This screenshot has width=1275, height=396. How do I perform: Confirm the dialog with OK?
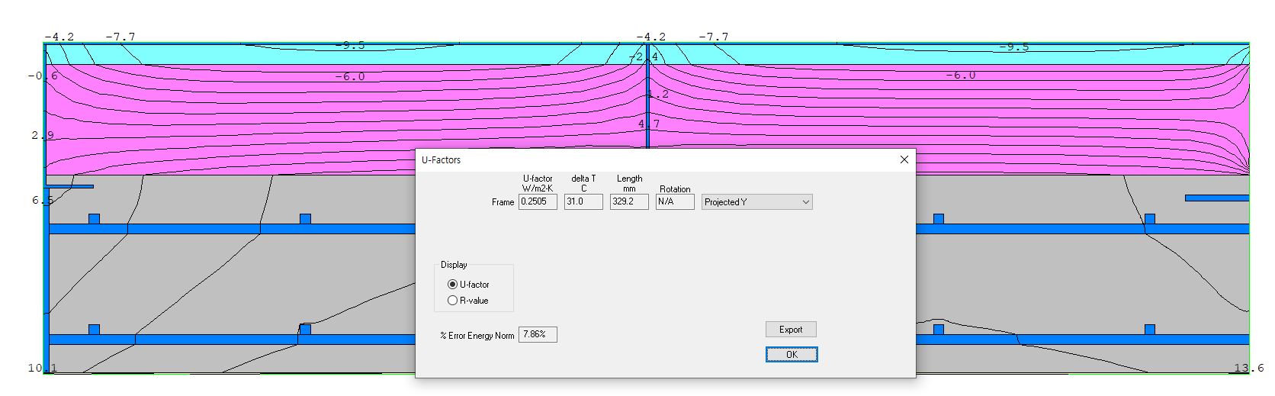pyautogui.click(x=791, y=355)
